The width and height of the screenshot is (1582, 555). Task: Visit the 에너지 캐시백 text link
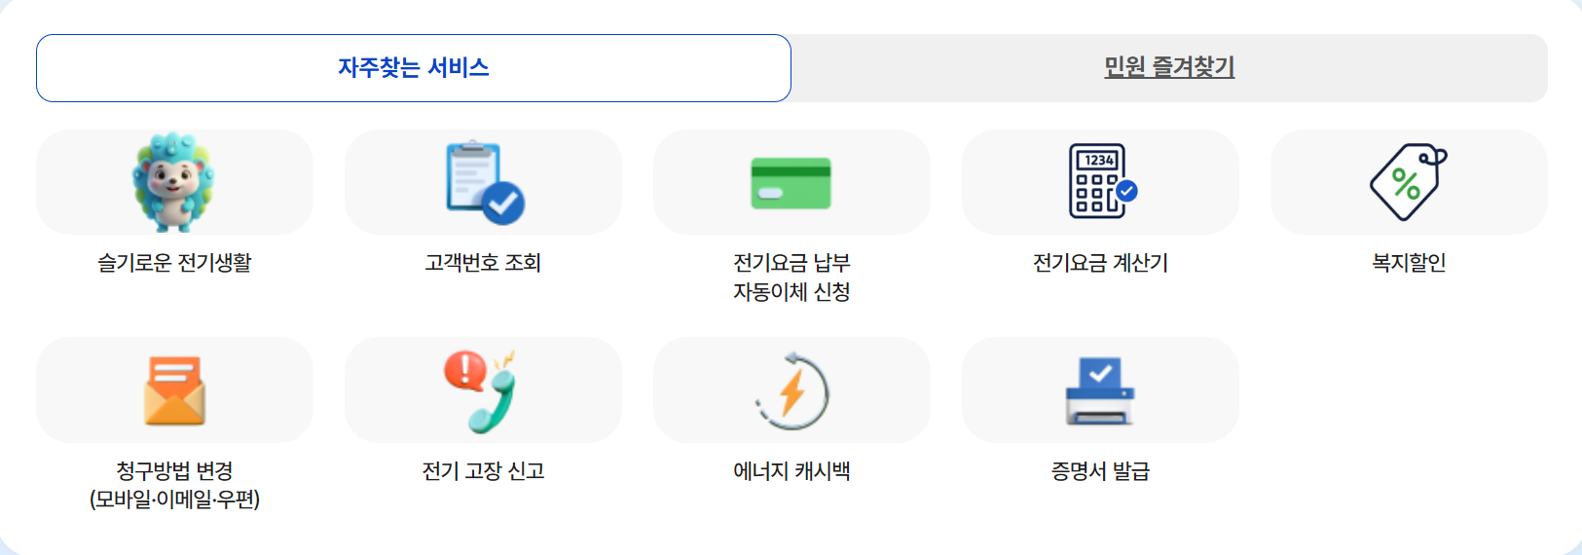coord(791,471)
